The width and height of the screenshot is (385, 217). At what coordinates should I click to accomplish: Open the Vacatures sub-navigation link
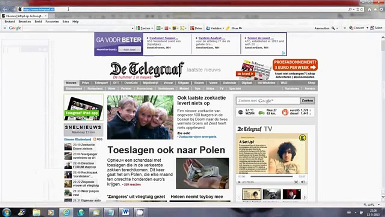pos(292,89)
